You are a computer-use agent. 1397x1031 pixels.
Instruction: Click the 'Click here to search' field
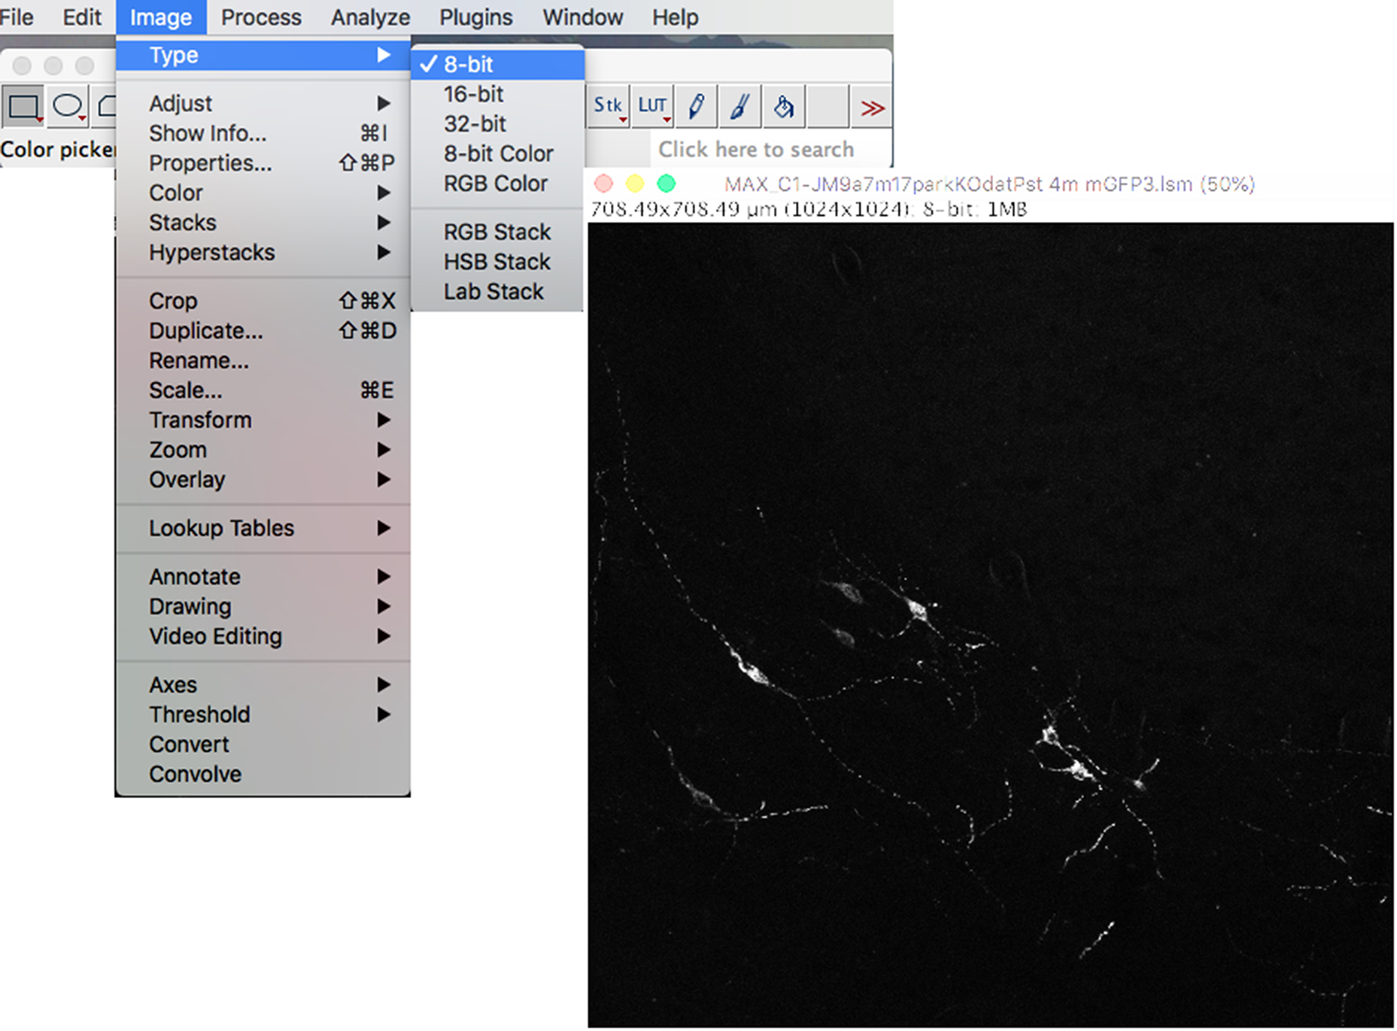coord(770,150)
